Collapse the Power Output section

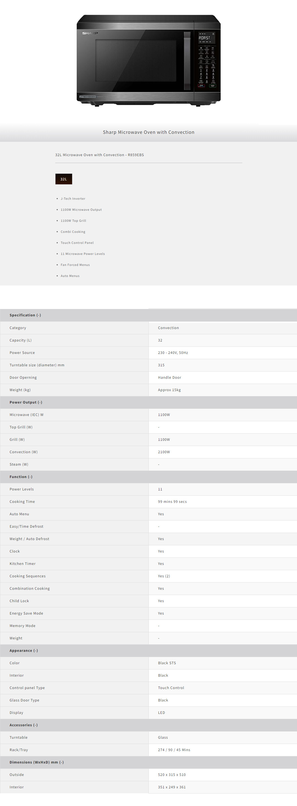(26, 402)
